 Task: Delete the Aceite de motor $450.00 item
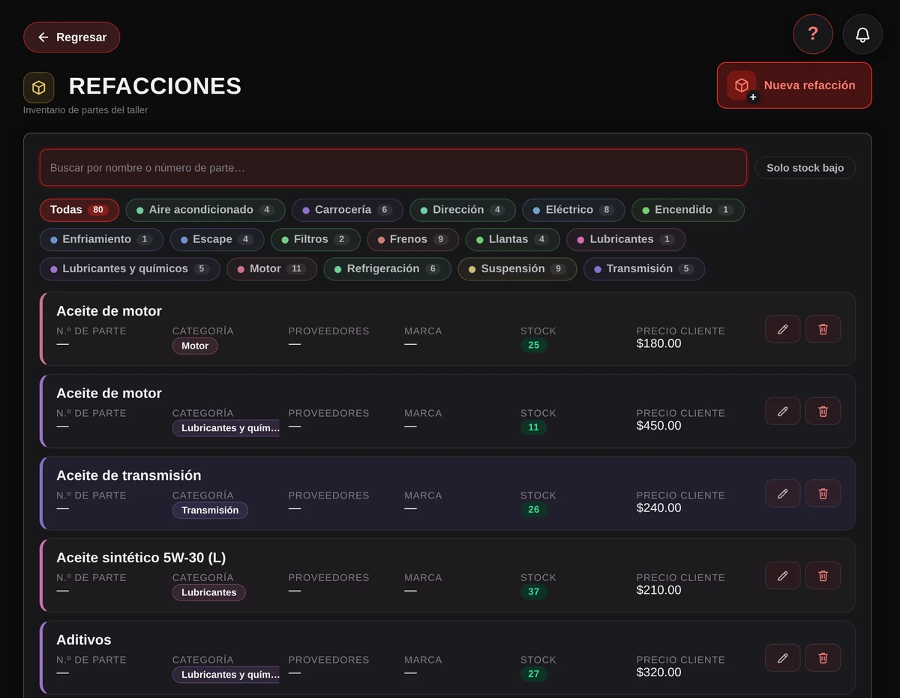pos(823,411)
